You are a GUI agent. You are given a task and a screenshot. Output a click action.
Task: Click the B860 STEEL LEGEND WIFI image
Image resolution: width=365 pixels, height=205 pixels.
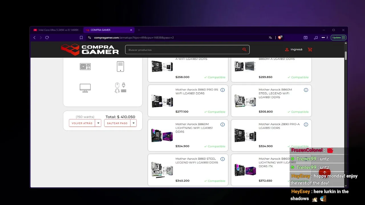[x=162, y=170]
